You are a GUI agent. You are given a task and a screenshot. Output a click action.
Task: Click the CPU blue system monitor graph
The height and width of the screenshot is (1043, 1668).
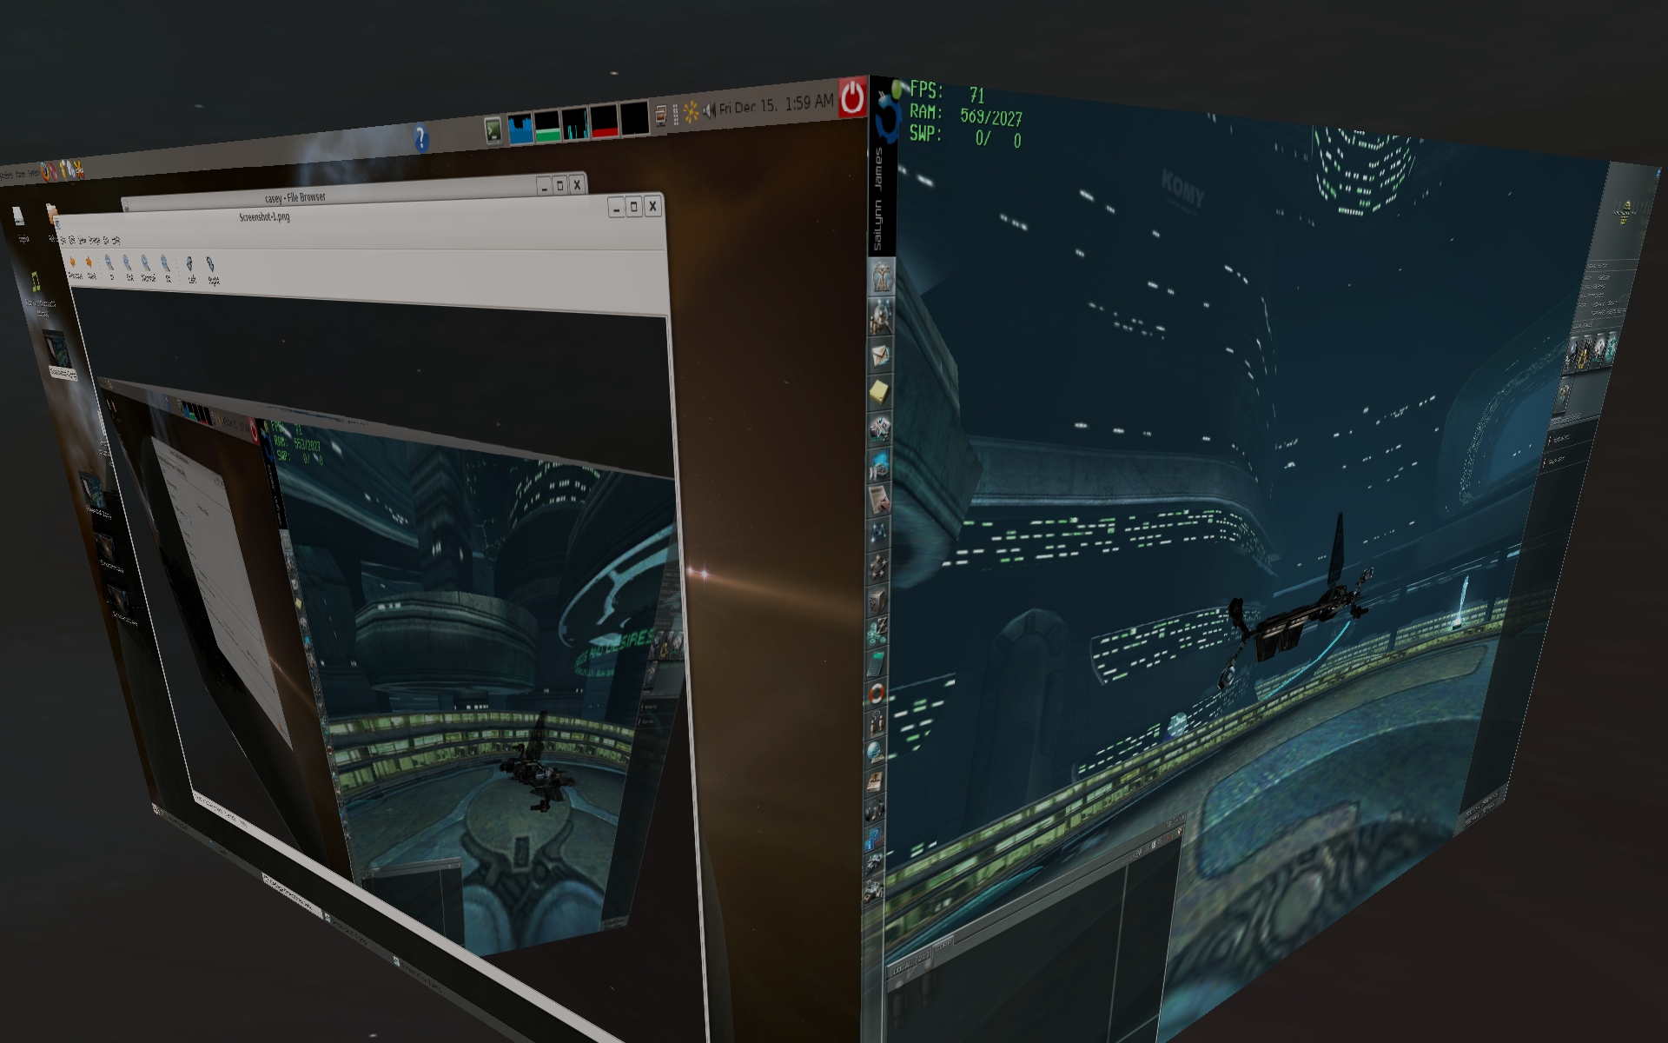point(520,129)
